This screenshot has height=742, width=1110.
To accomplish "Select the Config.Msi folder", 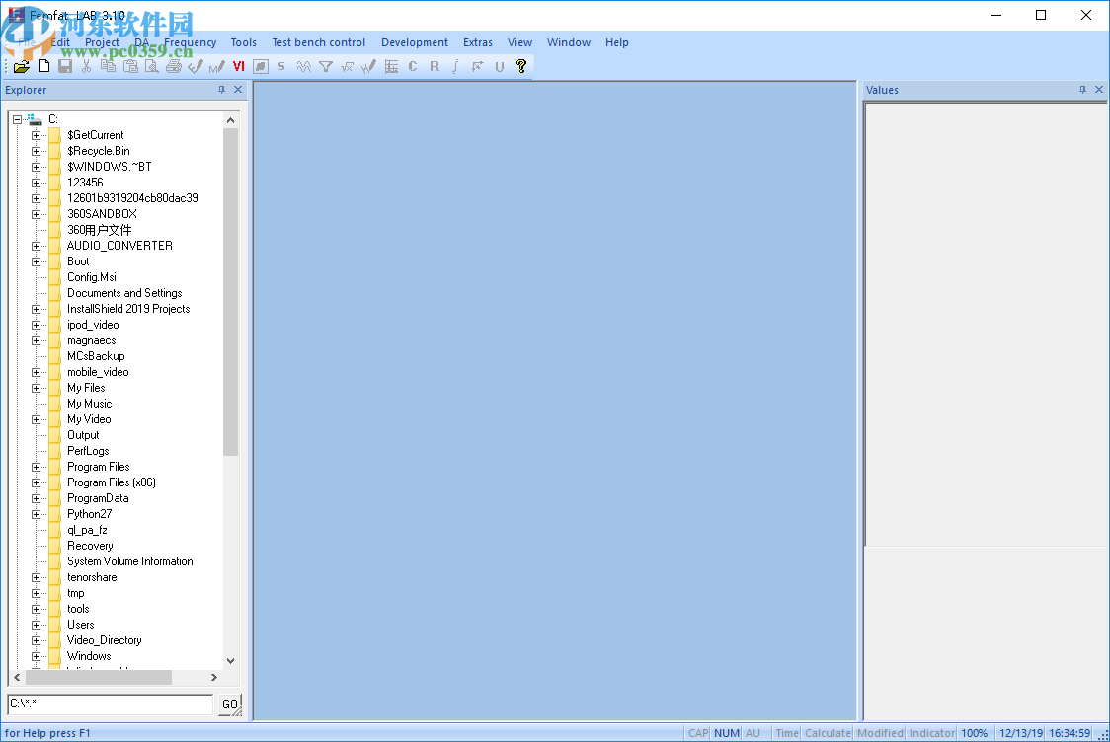I will (x=91, y=277).
